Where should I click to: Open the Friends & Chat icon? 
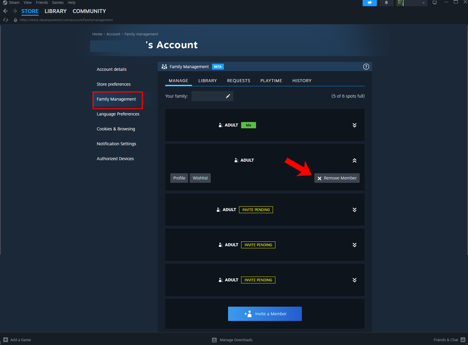pos(463,340)
